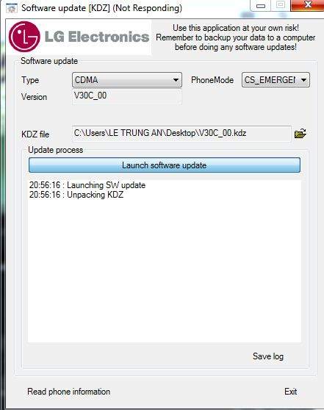This screenshot has height=410, width=324.
Task: Click the Launch software update button
Action: click(x=165, y=165)
